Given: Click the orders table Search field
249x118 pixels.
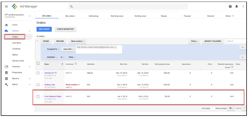Looking at the screenshot, I should pos(236,41).
